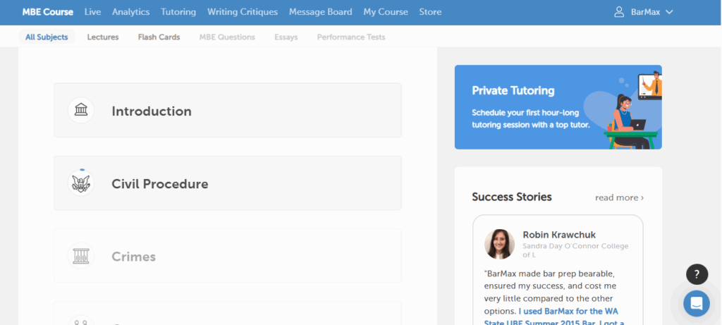Click the question mark help icon
The height and width of the screenshot is (325, 722).
point(696,274)
